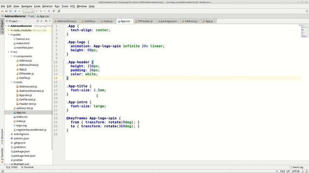Open the VCS menu
The width and height of the screenshot is (309, 173).
coord(72,6)
